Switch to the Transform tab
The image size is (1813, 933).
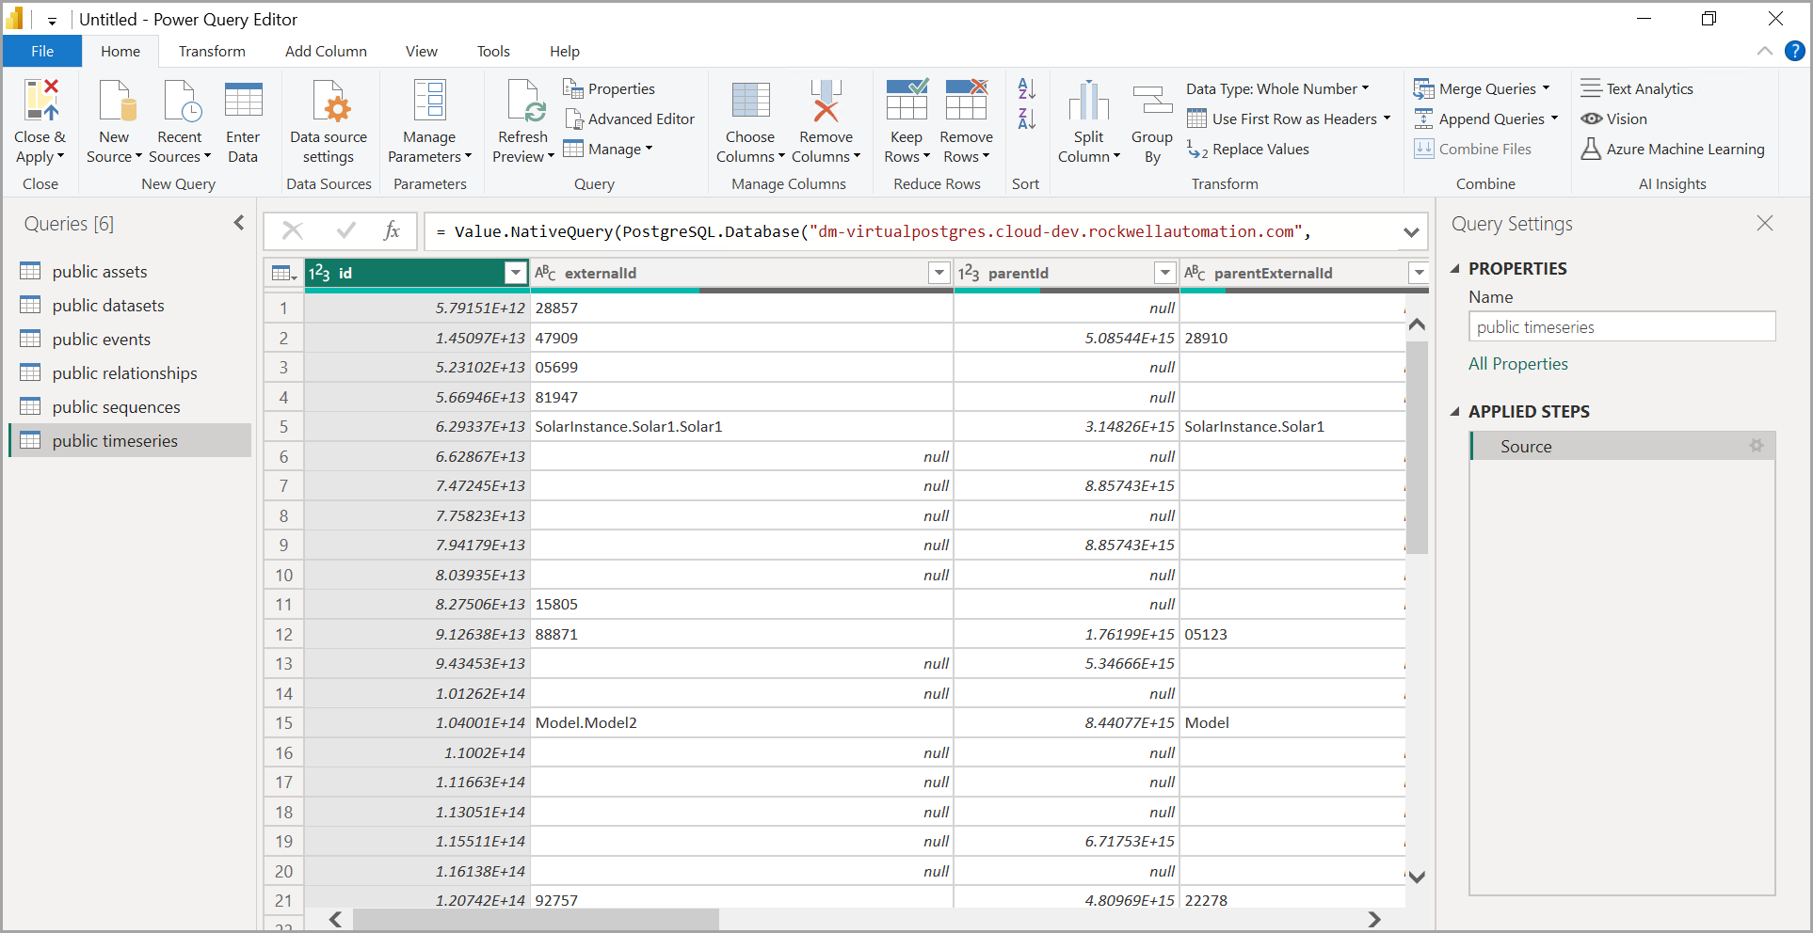click(x=212, y=52)
